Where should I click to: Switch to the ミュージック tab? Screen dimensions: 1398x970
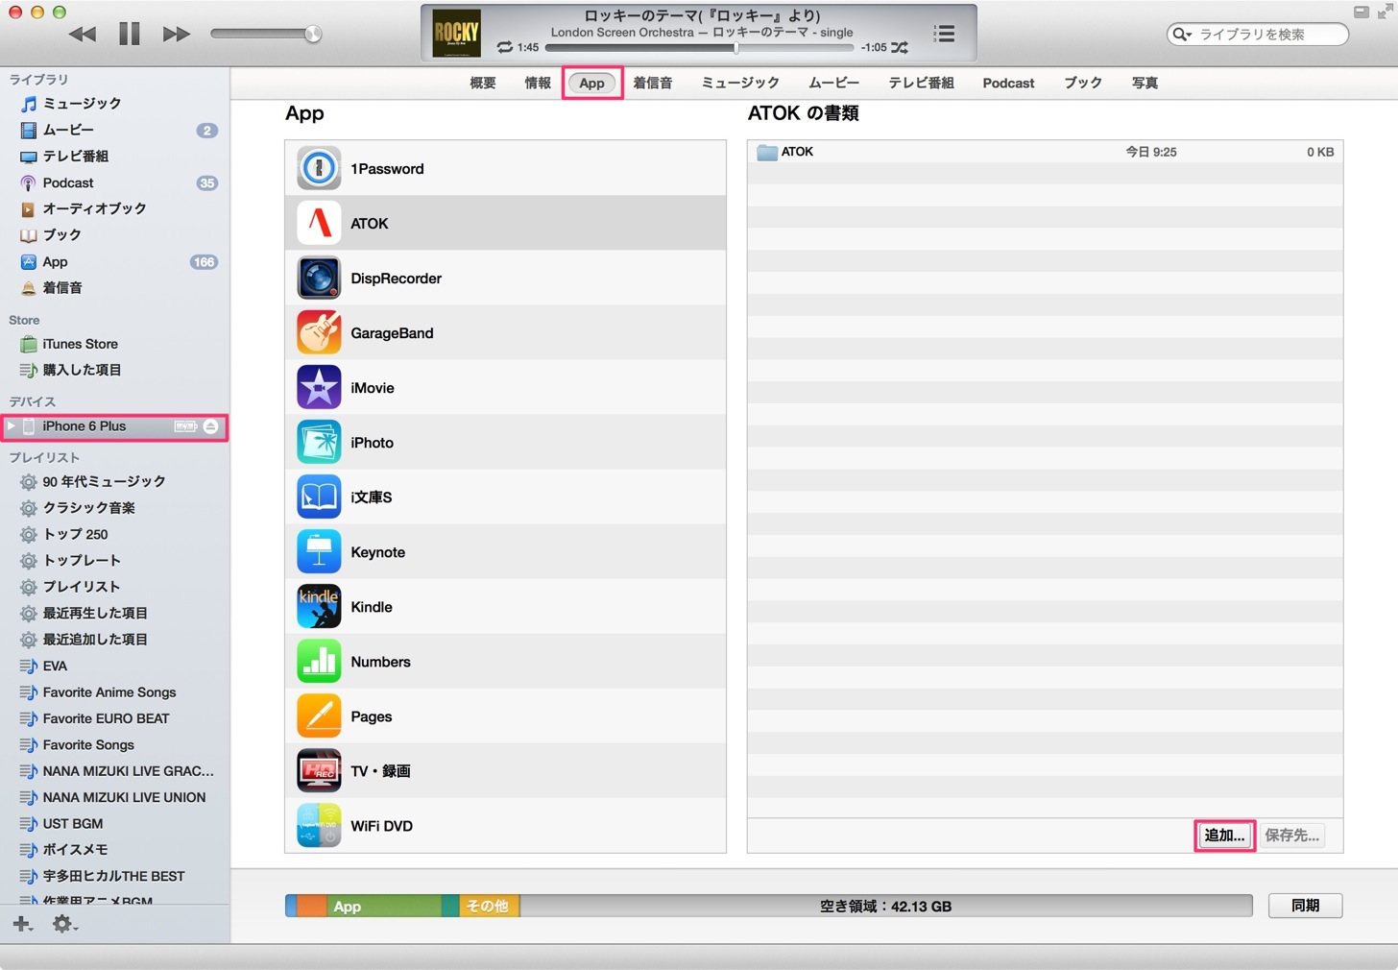click(740, 84)
